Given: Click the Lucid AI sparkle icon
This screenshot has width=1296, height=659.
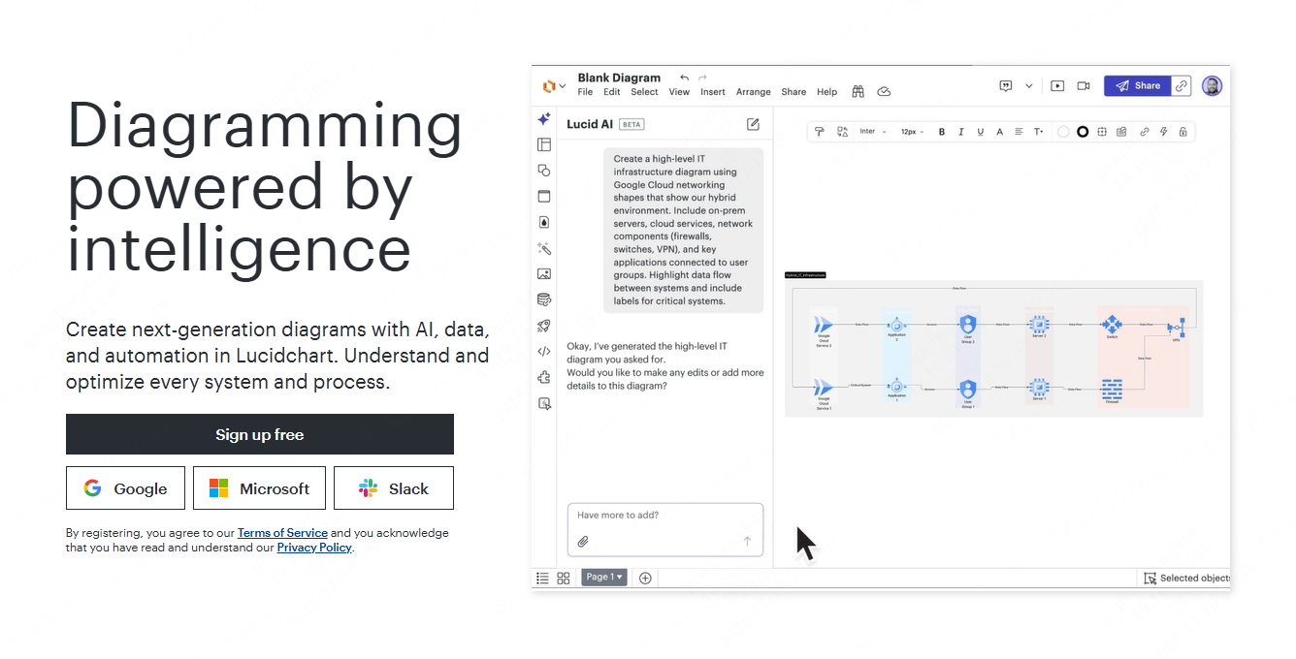Looking at the screenshot, I should pos(544,118).
